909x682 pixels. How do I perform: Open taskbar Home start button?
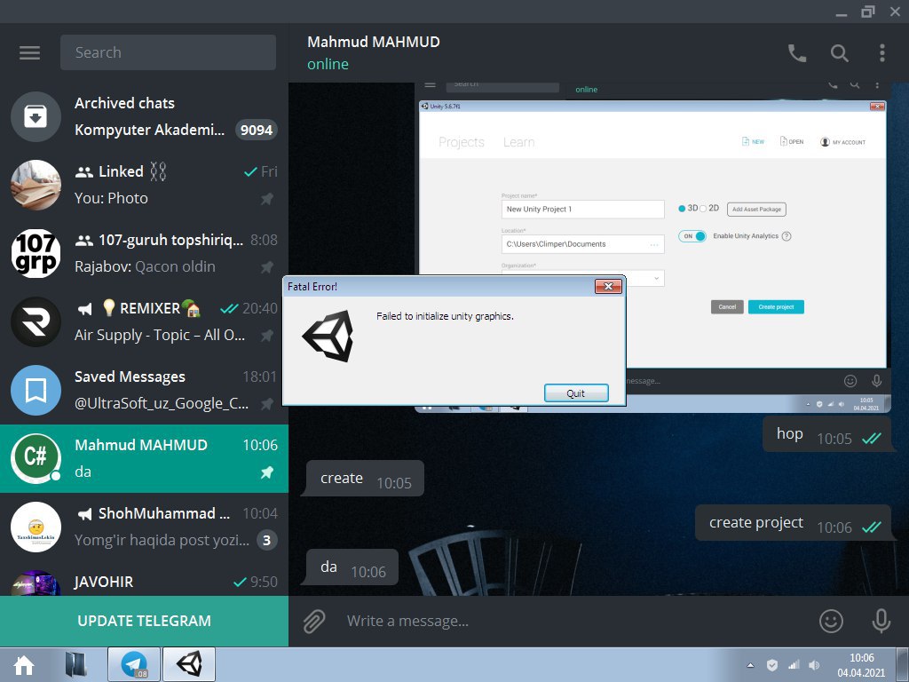pyautogui.click(x=24, y=664)
